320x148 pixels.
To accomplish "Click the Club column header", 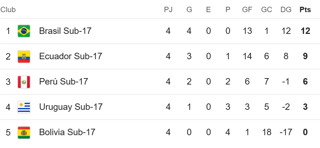I will [8, 10].
